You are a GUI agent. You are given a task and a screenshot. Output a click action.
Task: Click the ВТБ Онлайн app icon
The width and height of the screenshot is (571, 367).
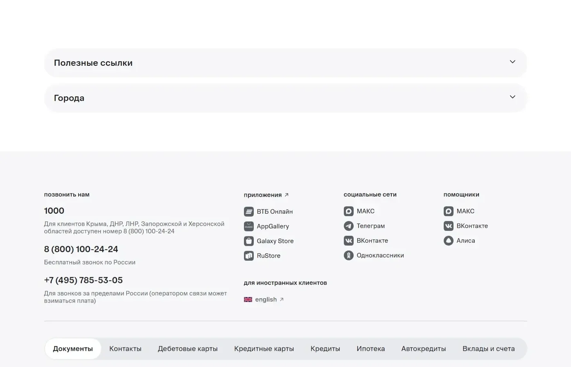pyautogui.click(x=249, y=212)
